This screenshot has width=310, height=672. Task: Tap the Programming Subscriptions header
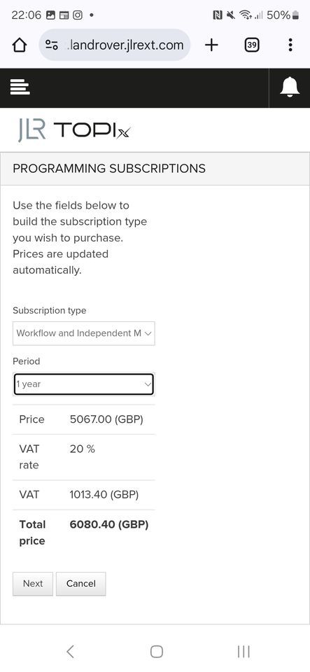coord(109,169)
